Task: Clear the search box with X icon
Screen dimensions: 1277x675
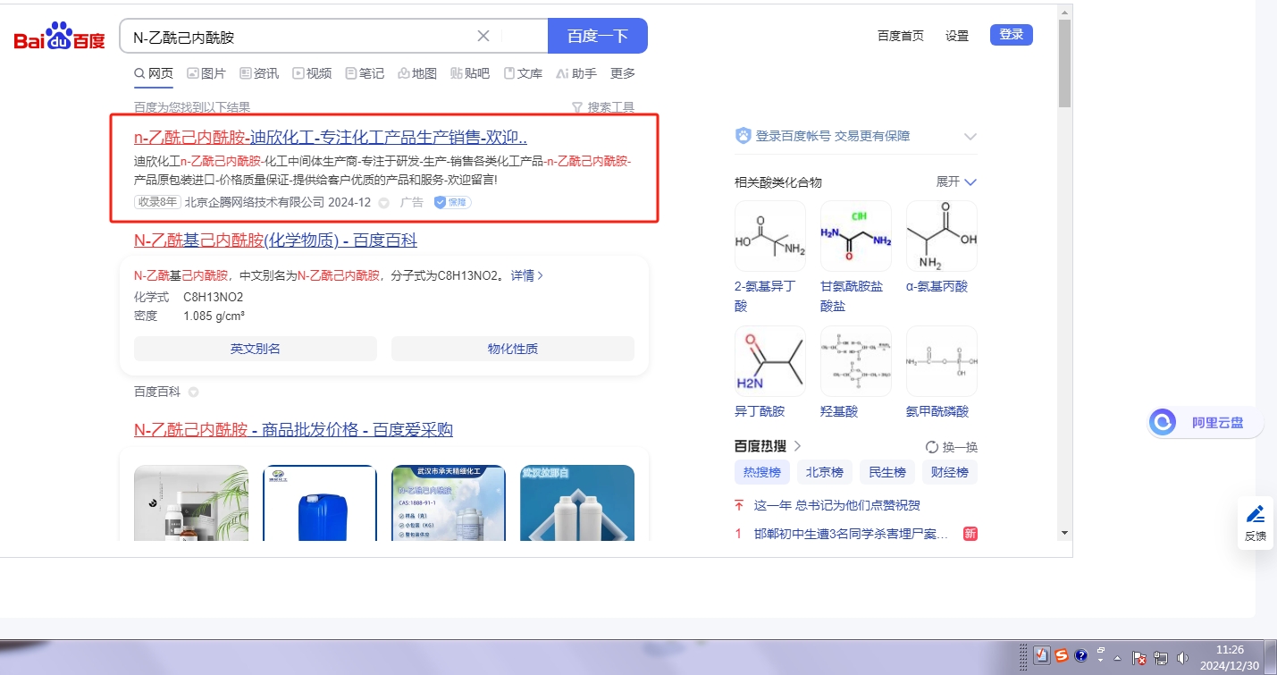Action: (x=483, y=36)
